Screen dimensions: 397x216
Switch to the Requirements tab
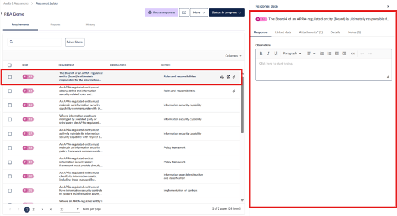(x=20, y=25)
